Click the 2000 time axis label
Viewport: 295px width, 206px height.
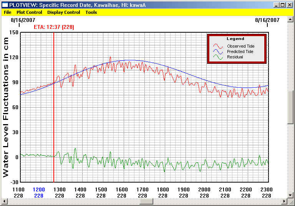tap(204, 189)
